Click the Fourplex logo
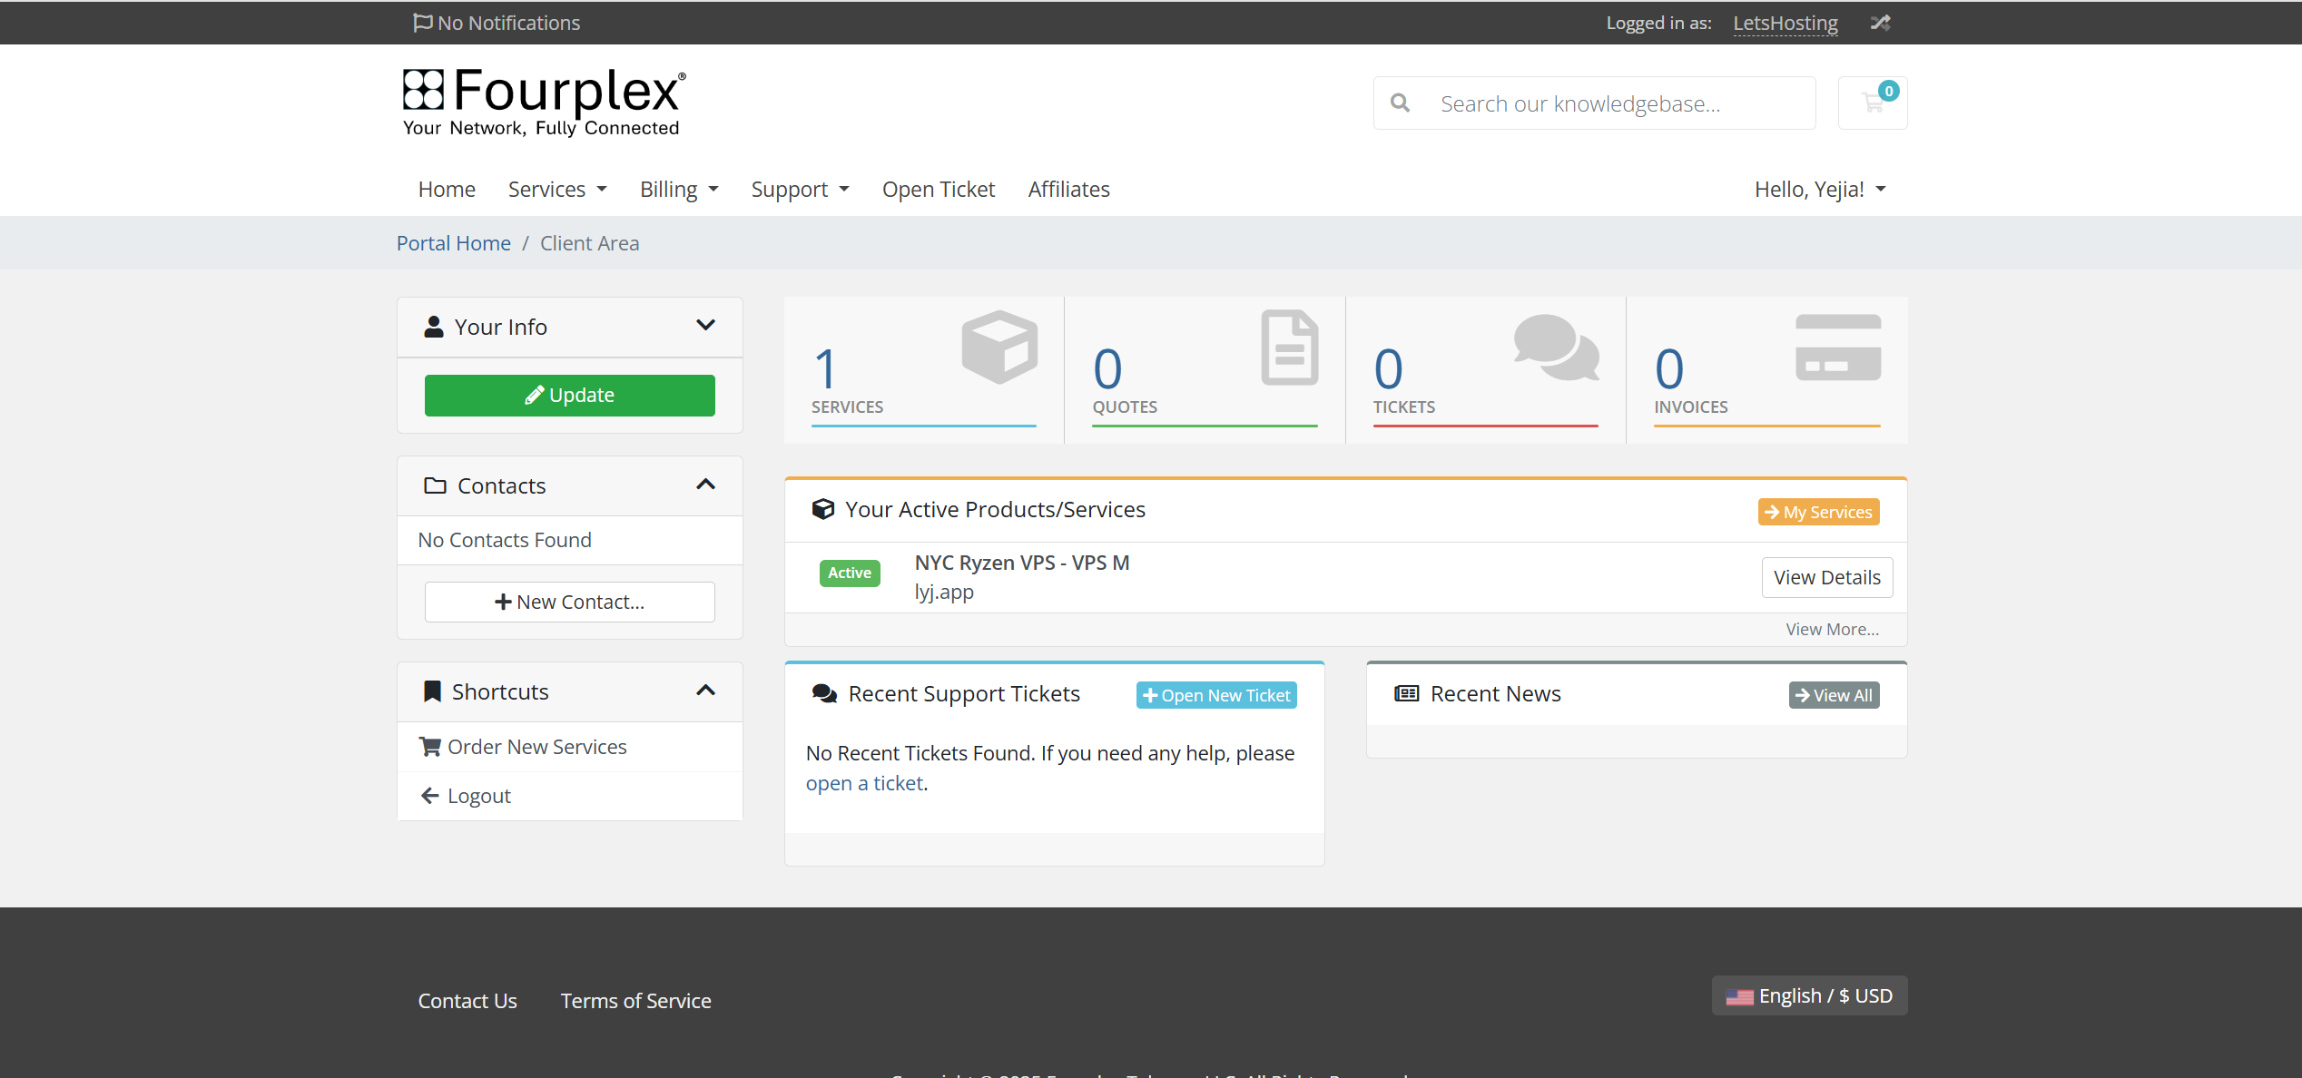The image size is (2302, 1078). click(544, 102)
